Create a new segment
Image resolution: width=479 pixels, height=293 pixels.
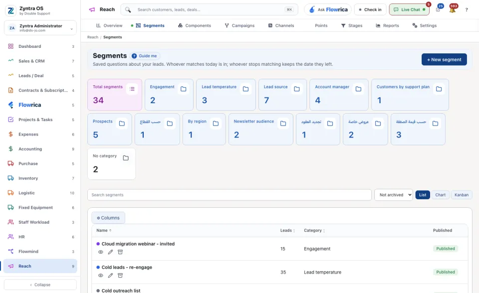[444, 59]
